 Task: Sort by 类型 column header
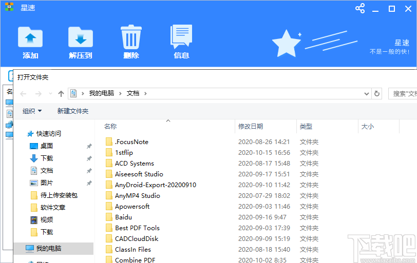point(306,126)
